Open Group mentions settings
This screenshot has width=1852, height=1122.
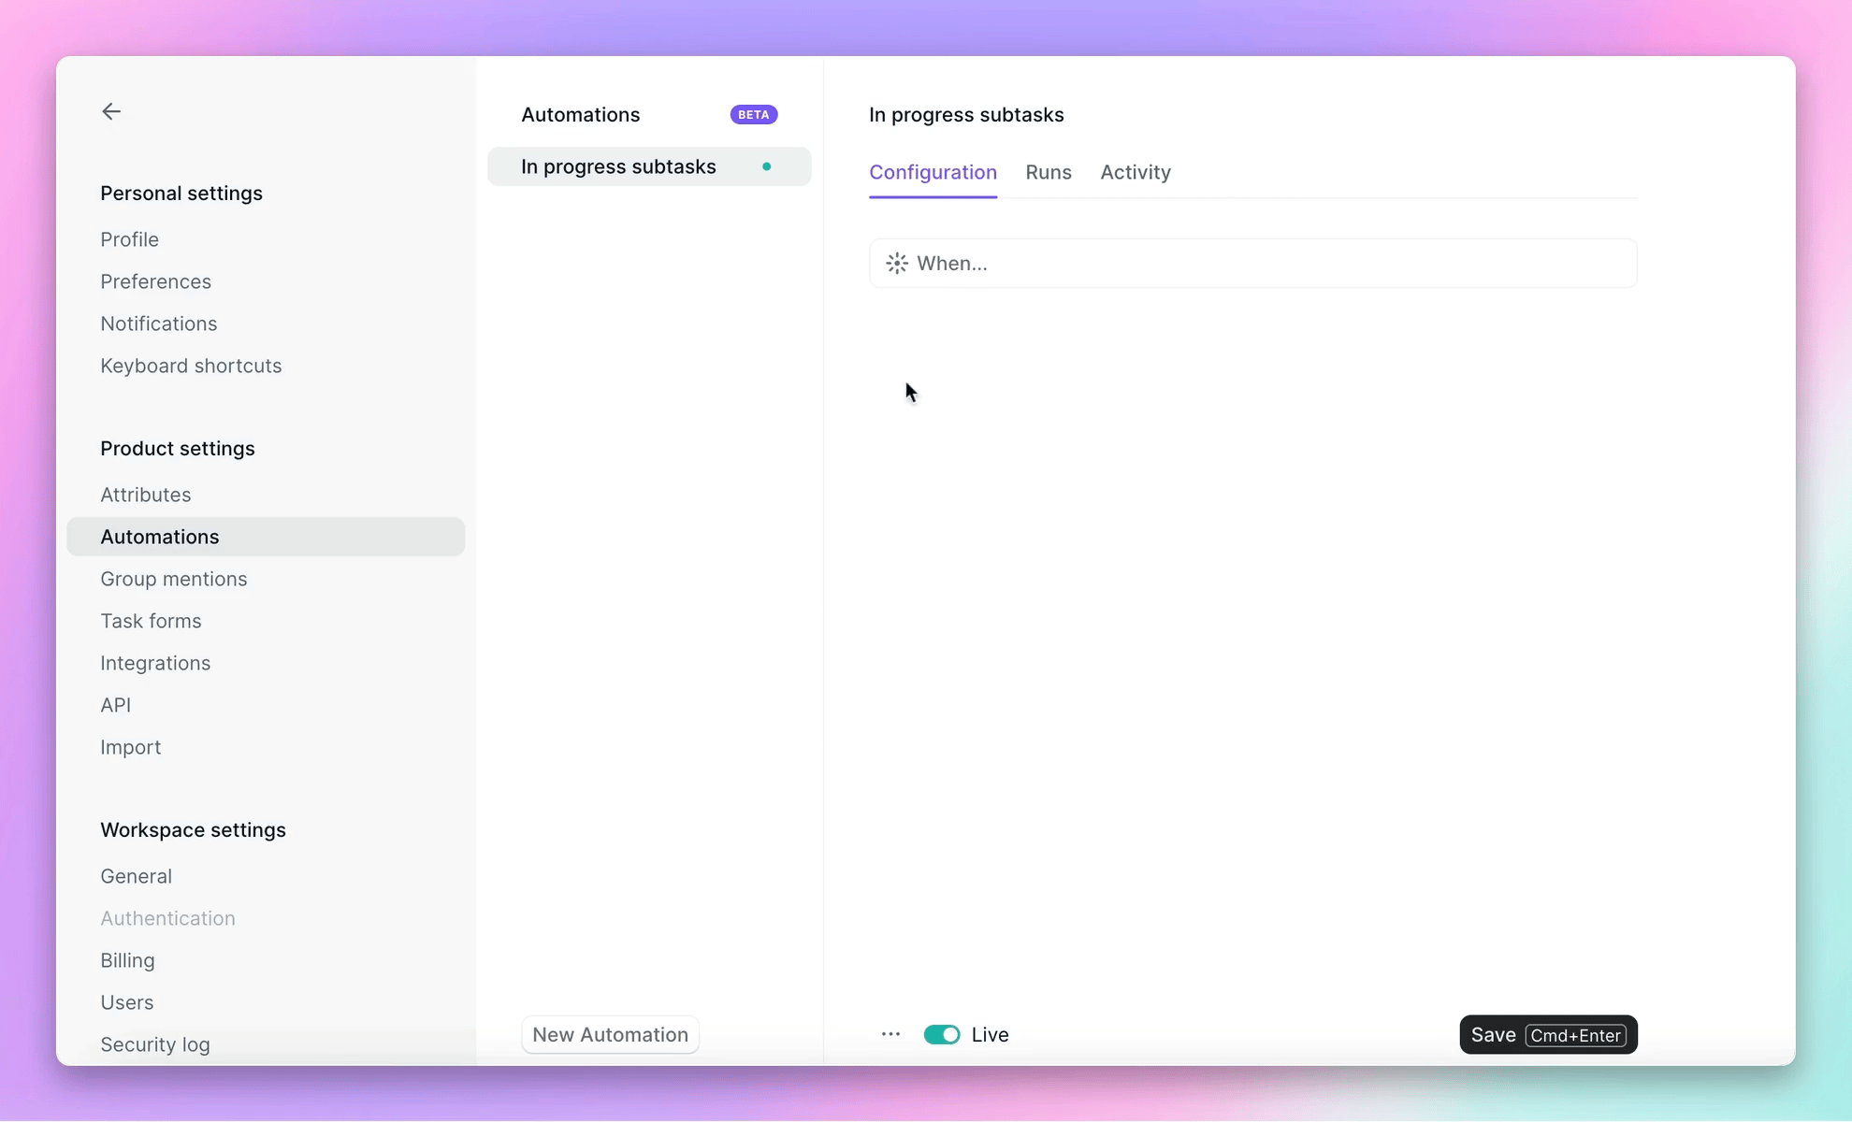[173, 579]
